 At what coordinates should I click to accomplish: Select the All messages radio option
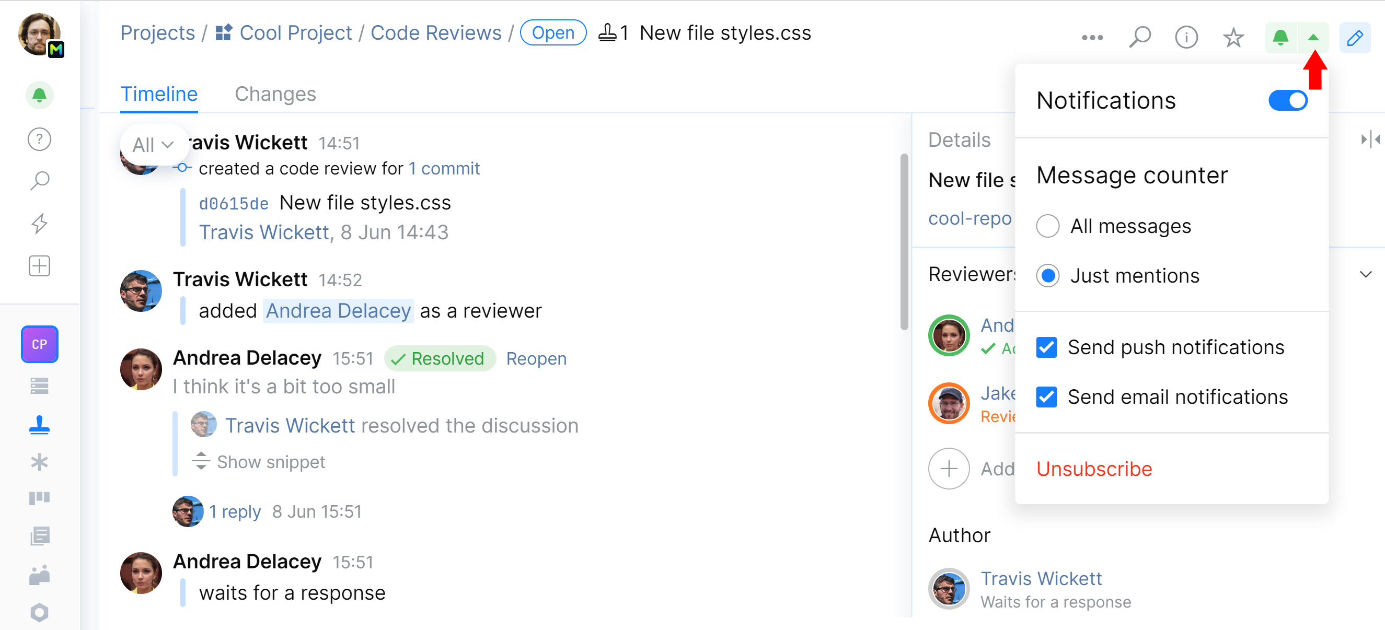tap(1047, 226)
